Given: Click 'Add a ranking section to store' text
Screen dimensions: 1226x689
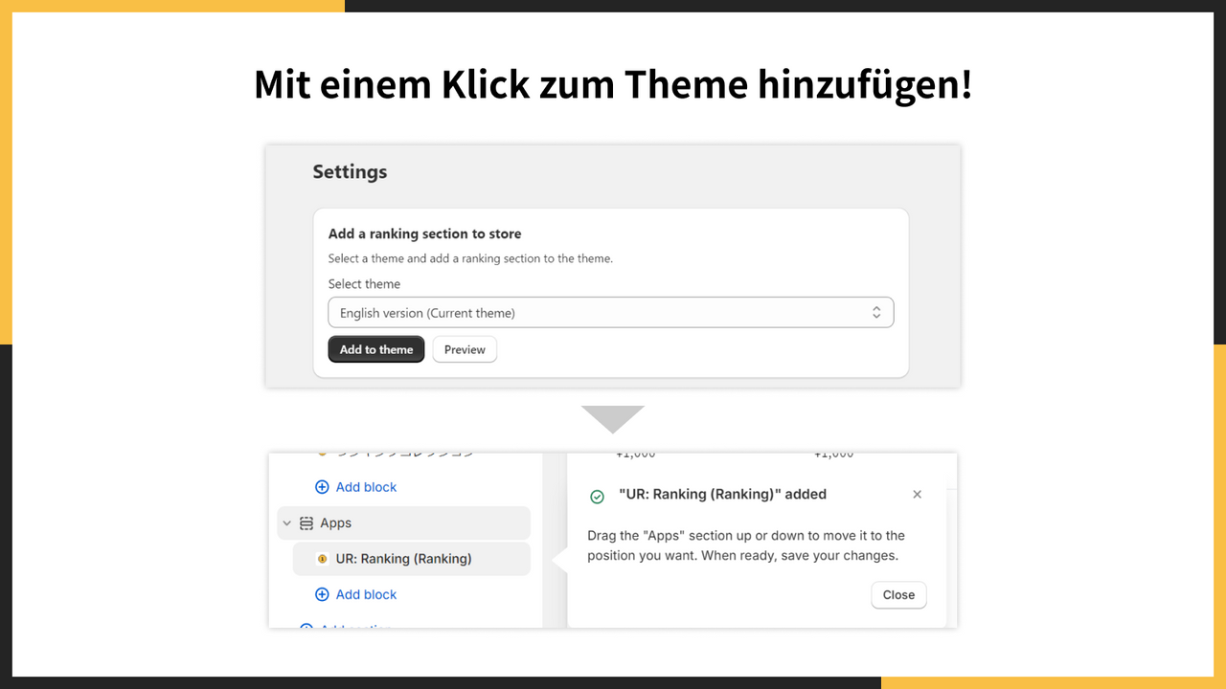Looking at the screenshot, I should coord(424,233).
